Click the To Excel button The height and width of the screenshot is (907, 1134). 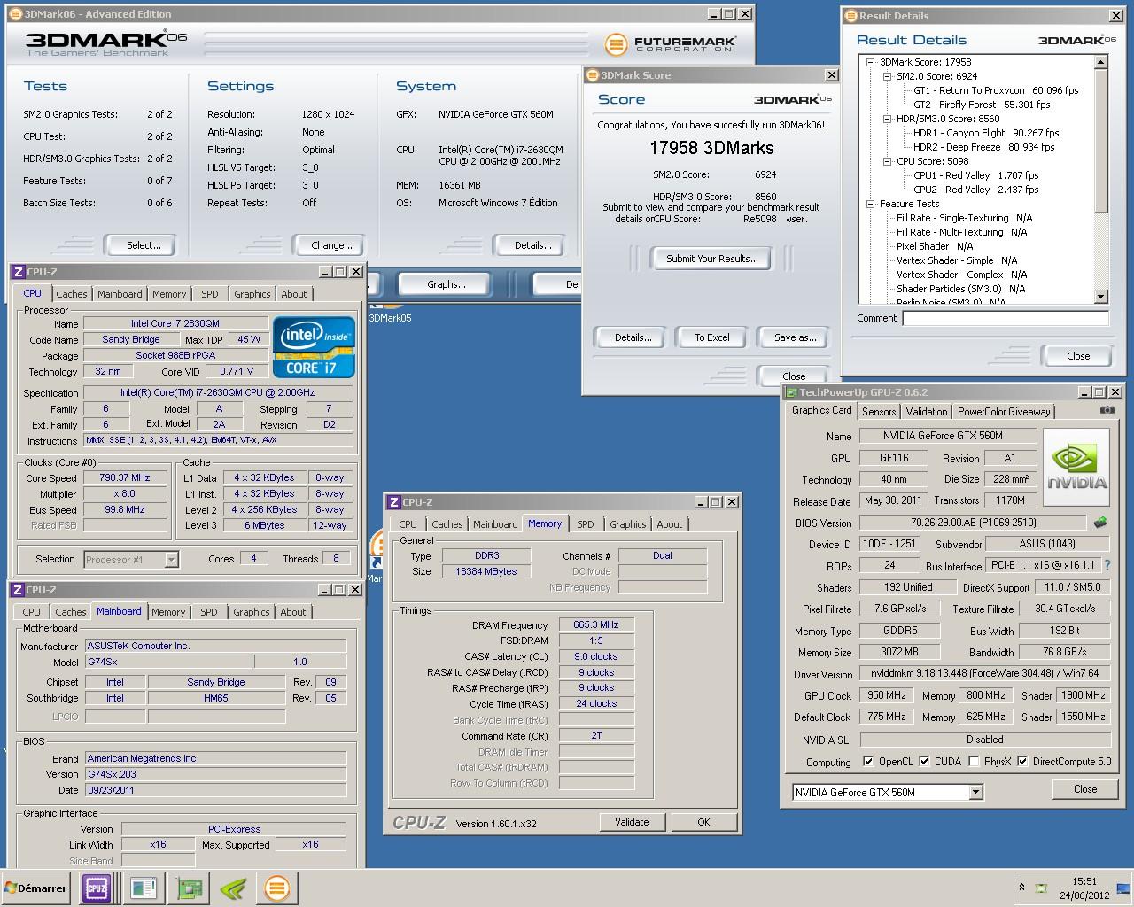pyautogui.click(x=712, y=337)
